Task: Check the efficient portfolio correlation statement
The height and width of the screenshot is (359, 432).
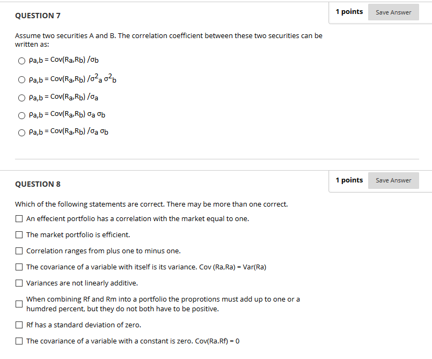Action: [x=19, y=218]
